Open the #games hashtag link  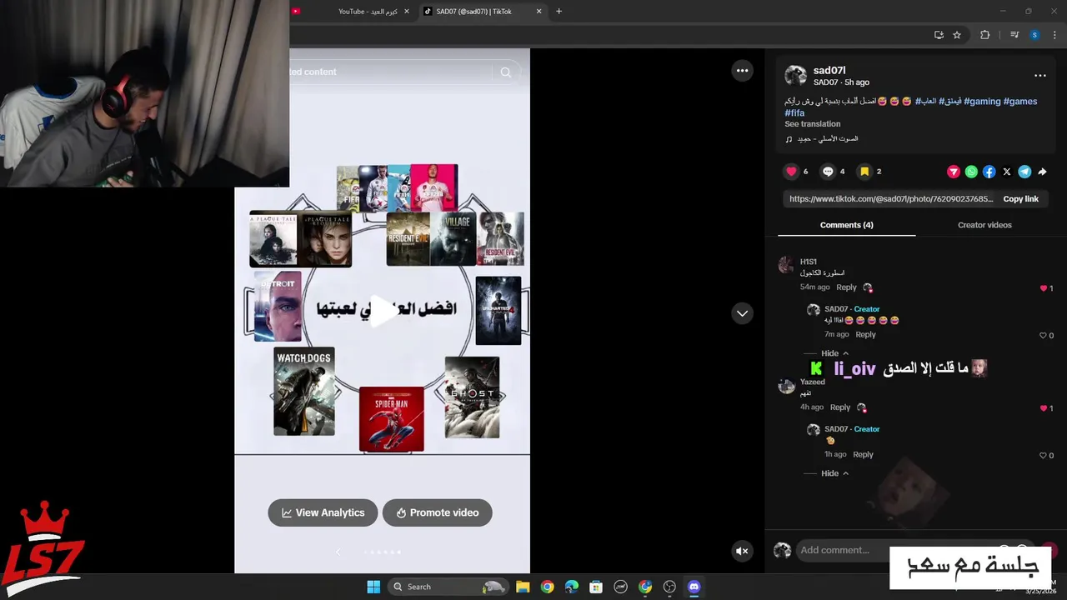(x=1020, y=101)
